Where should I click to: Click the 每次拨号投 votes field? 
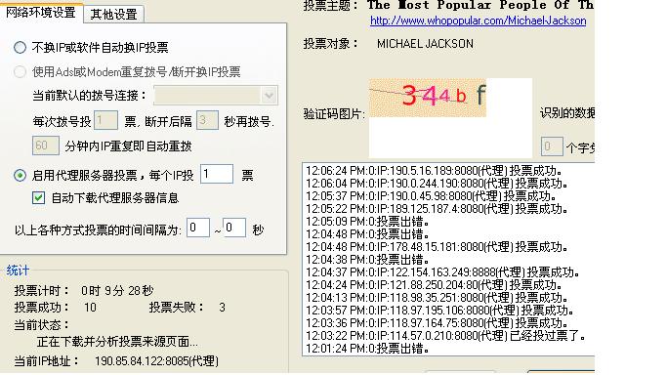coord(105,121)
